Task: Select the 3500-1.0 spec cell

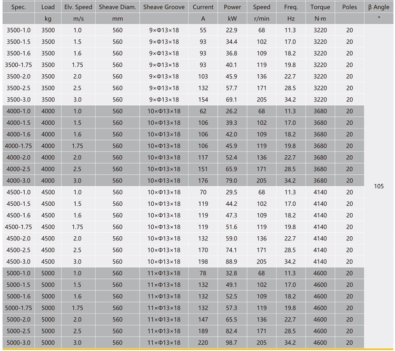Action: (x=18, y=31)
